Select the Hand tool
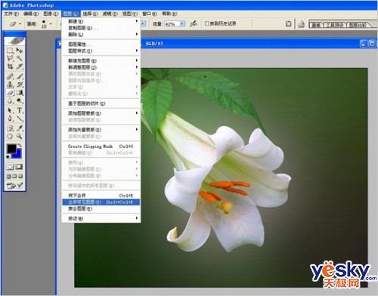Screen dimensions: 378x296 (x=10, y=136)
